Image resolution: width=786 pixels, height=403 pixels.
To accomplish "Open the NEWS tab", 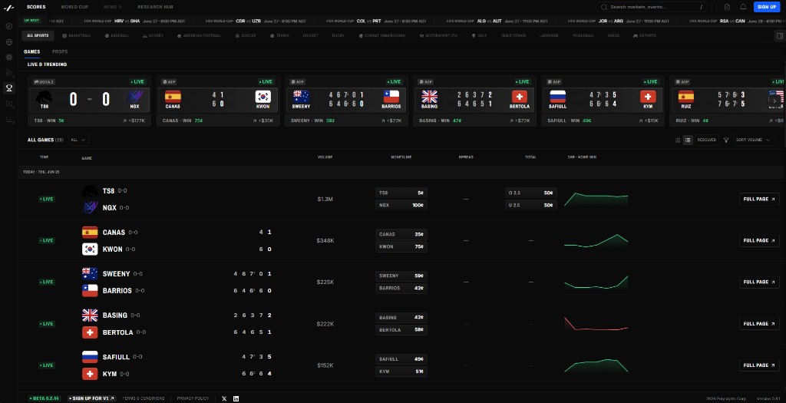I will pos(112,7).
